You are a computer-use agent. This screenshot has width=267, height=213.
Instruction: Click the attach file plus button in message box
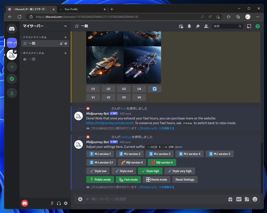click(x=80, y=199)
